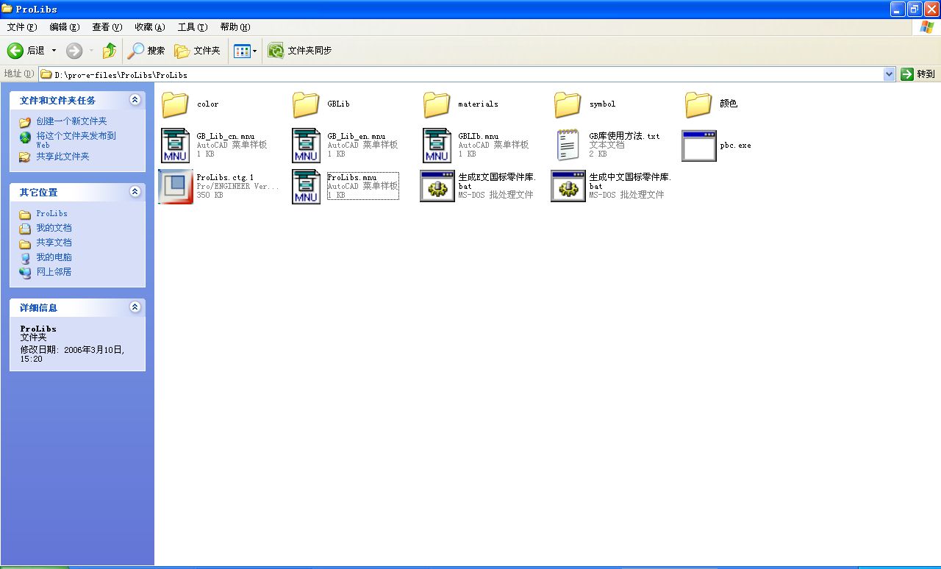
Task: Select the 生成中文国标零件库.bat icon
Action: point(568,187)
